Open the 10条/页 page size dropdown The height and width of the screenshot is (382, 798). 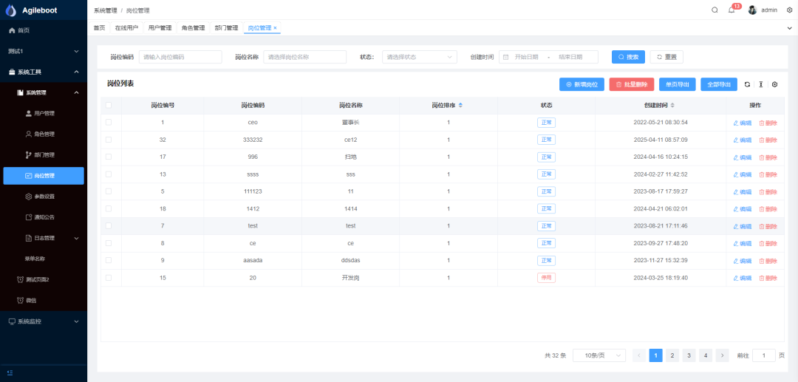(599, 355)
